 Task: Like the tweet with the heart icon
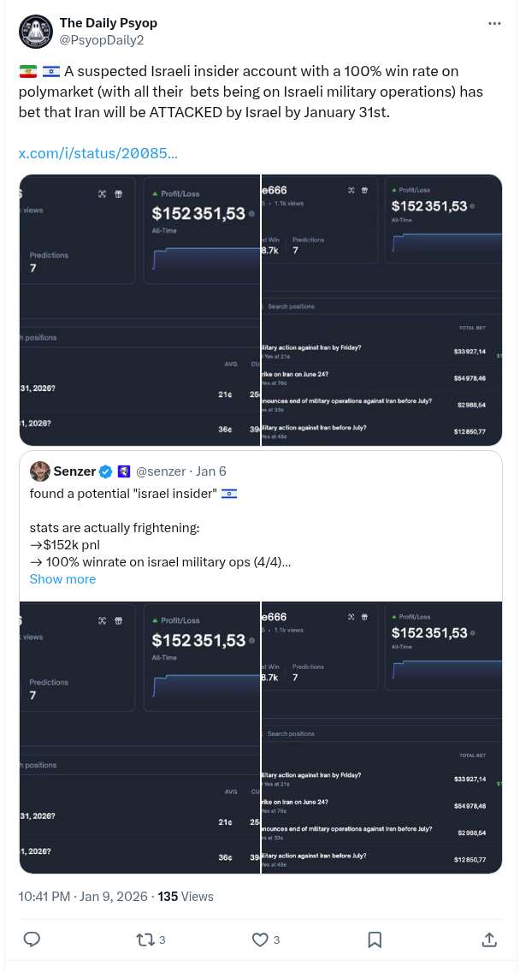(x=260, y=939)
